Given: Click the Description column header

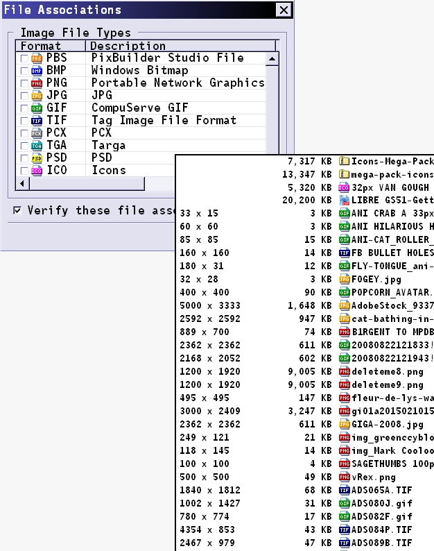Looking at the screenshot, I should tap(181, 46).
